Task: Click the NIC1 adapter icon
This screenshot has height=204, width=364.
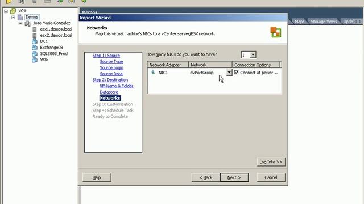Action: 153,73
